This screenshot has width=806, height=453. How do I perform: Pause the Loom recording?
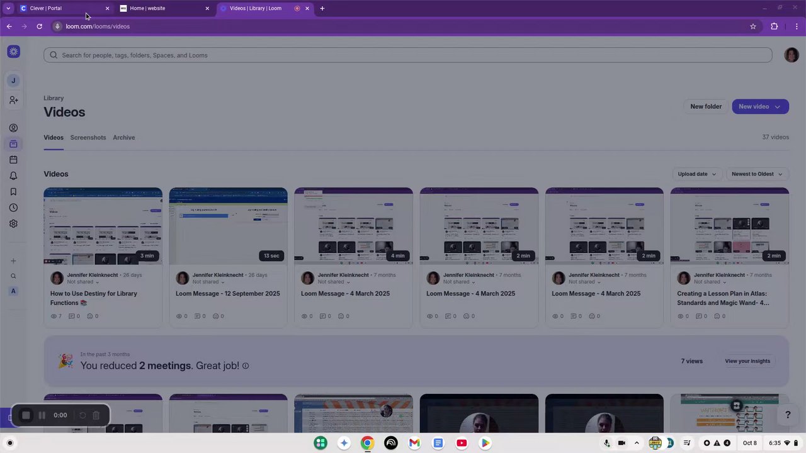tap(42, 415)
